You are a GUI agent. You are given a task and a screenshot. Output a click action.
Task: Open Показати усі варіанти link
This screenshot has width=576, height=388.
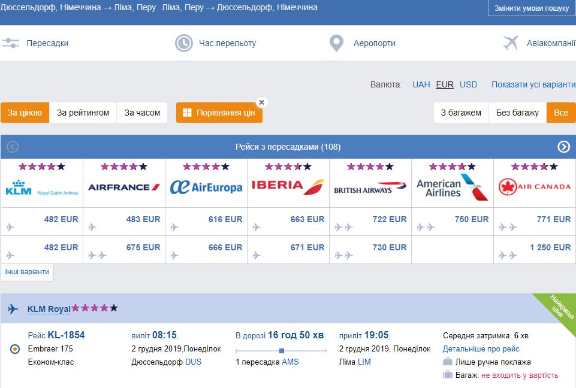click(x=533, y=84)
